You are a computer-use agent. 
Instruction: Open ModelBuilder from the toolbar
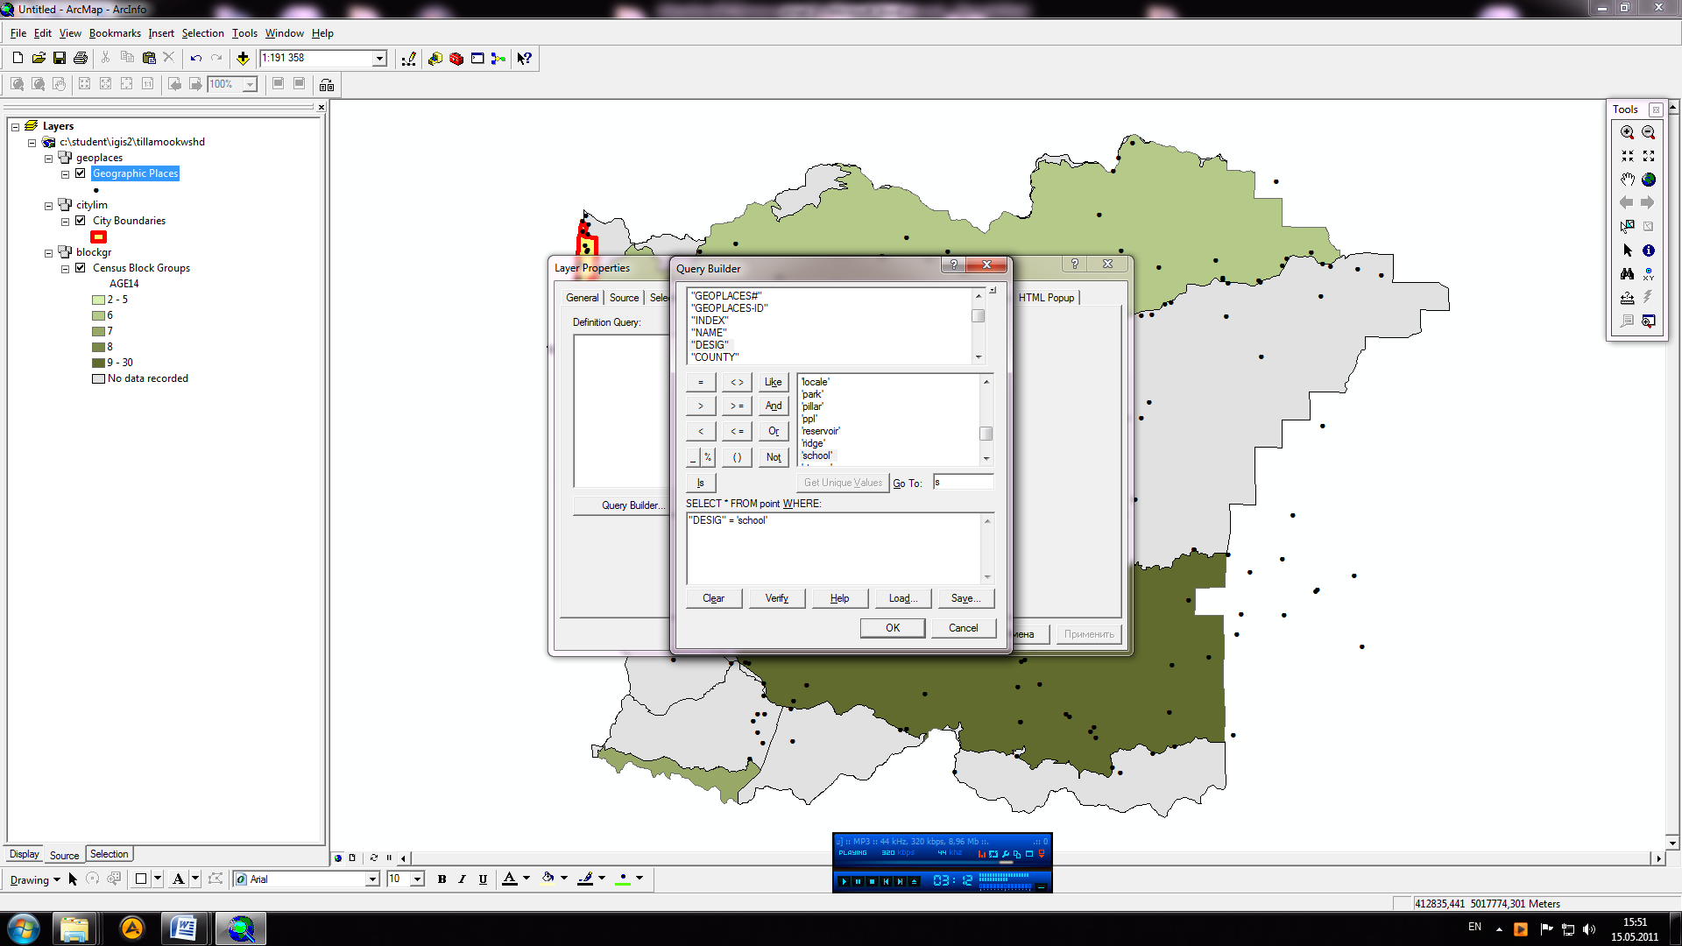pos(498,59)
